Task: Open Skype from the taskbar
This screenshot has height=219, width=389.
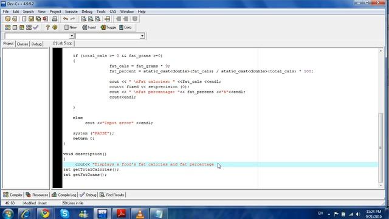Action: coord(64,214)
